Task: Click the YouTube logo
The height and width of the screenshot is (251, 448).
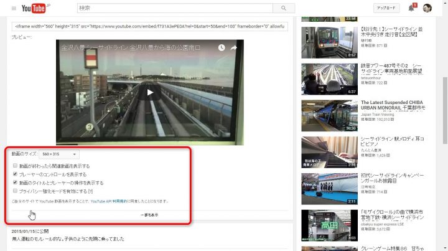Action: click(x=35, y=8)
